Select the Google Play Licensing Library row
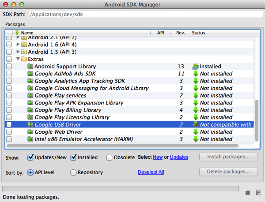The width and height of the screenshot is (265, 202). click(x=129, y=117)
